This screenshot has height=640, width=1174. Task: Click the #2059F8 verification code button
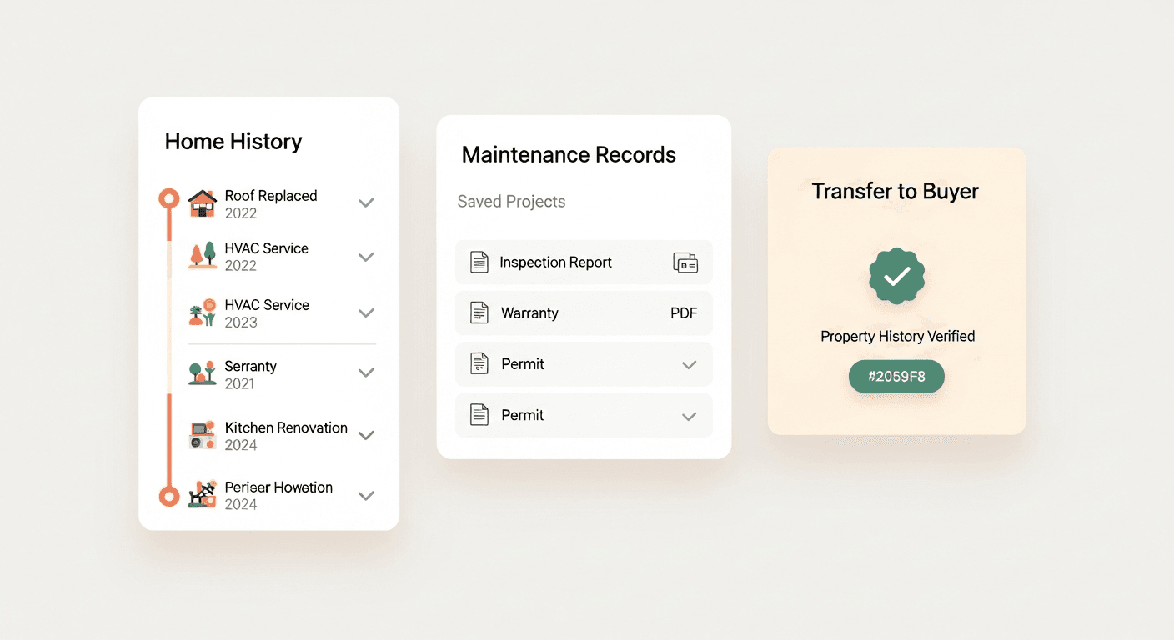pos(896,377)
